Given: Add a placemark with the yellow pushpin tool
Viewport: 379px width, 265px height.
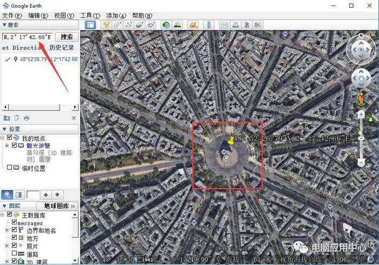Looking at the screenshot, I should click(106, 25).
